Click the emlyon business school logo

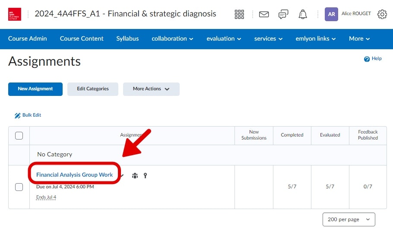tap(15, 14)
